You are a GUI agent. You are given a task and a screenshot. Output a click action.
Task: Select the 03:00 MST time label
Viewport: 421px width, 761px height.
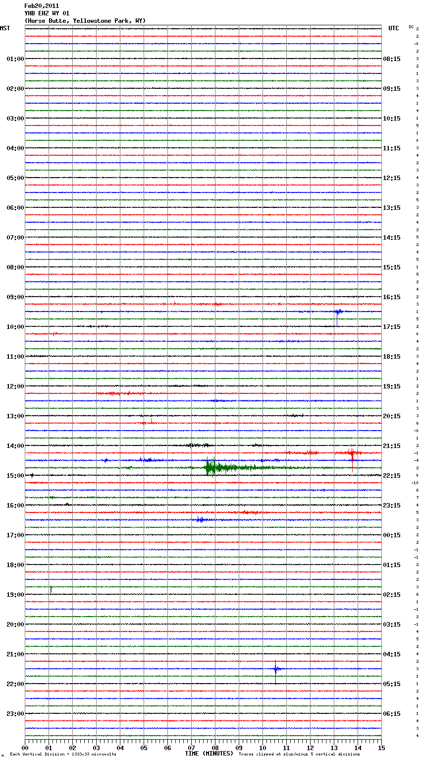(15, 119)
